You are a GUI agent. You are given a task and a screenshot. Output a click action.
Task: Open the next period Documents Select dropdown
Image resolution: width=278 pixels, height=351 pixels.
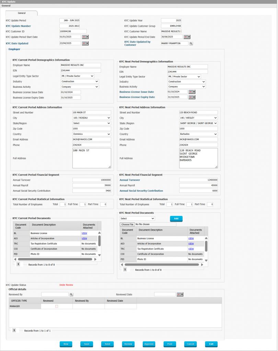[x=137, y=218]
